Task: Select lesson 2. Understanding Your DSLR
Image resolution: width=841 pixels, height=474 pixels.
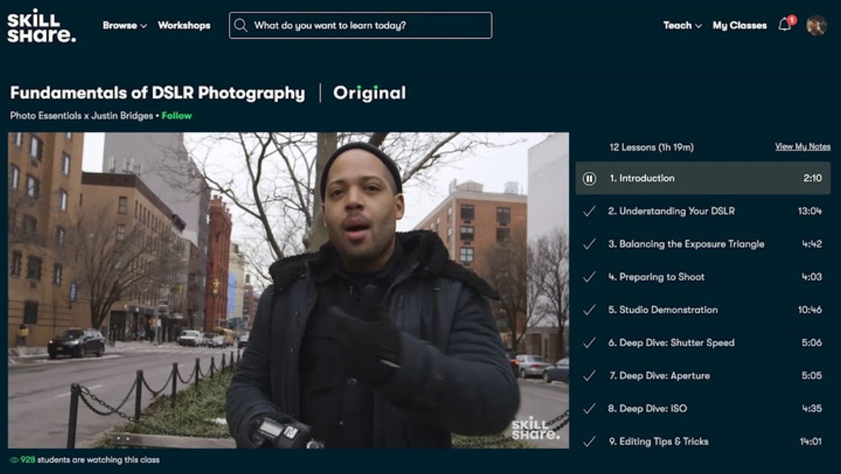Action: pyautogui.click(x=703, y=211)
